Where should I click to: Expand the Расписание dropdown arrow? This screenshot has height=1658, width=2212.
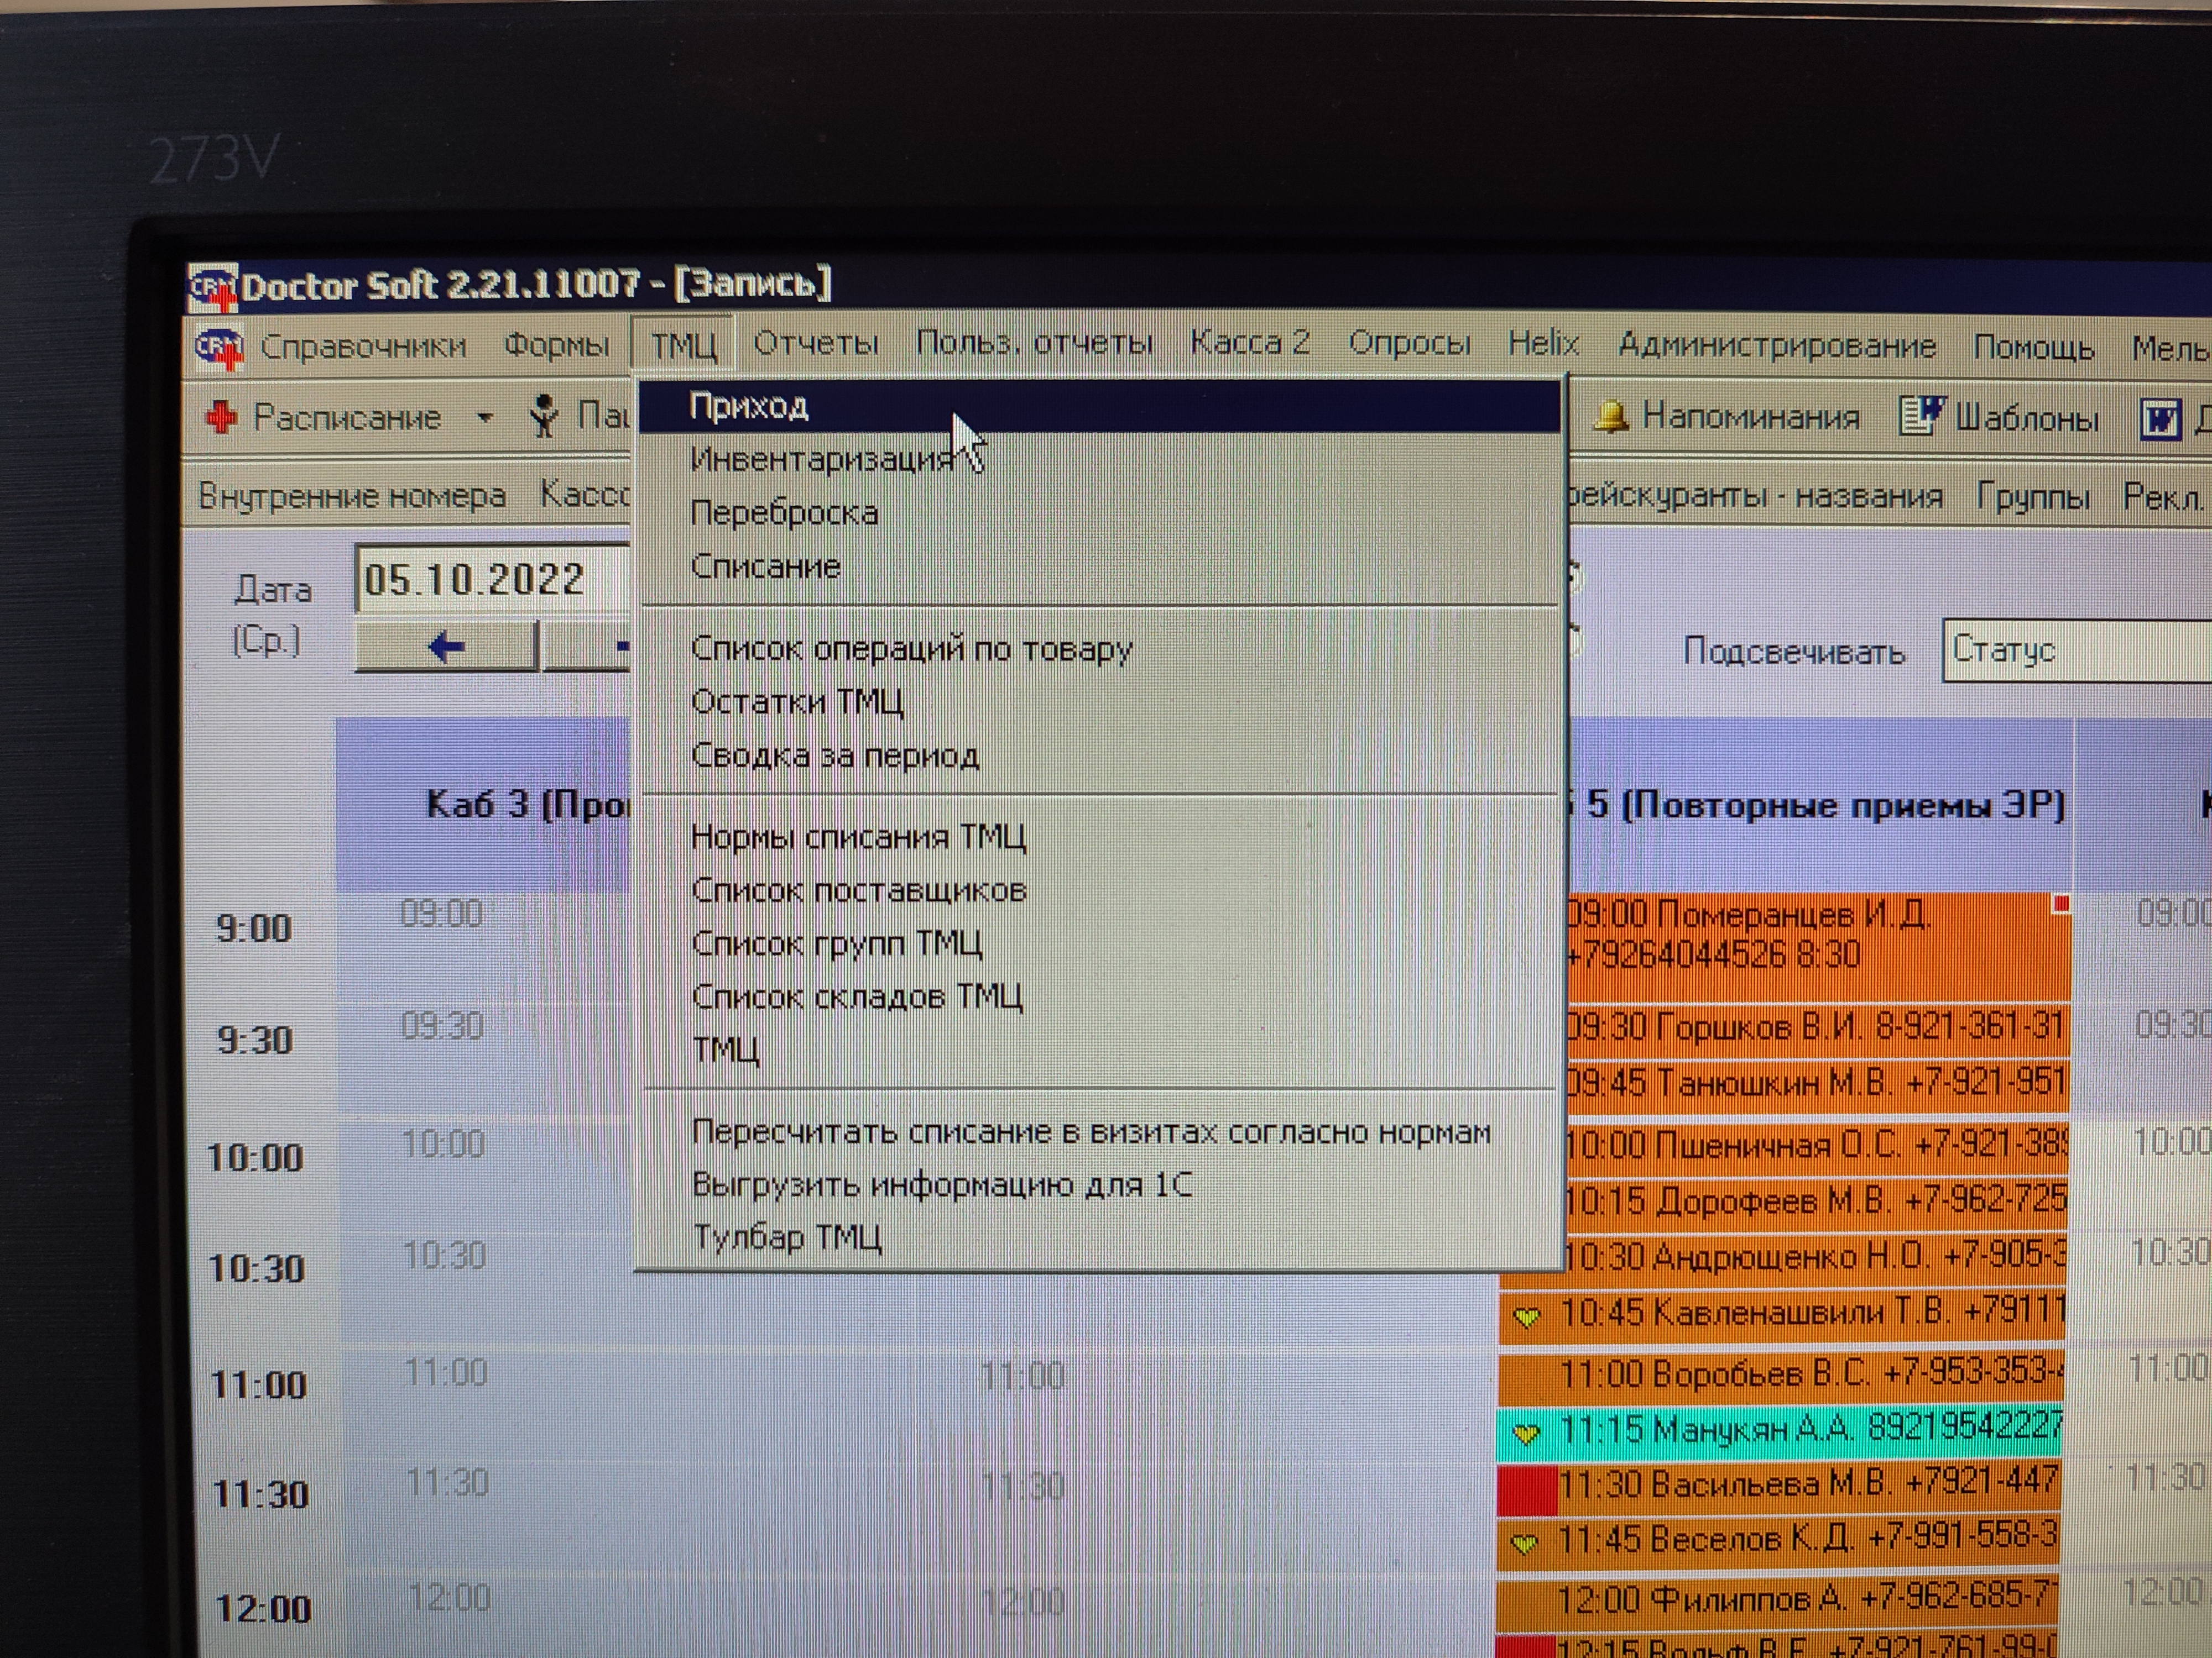pyautogui.click(x=485, y=417)
